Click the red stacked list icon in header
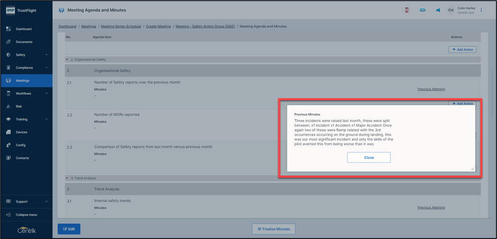497x239 pixels. [407, 10]
